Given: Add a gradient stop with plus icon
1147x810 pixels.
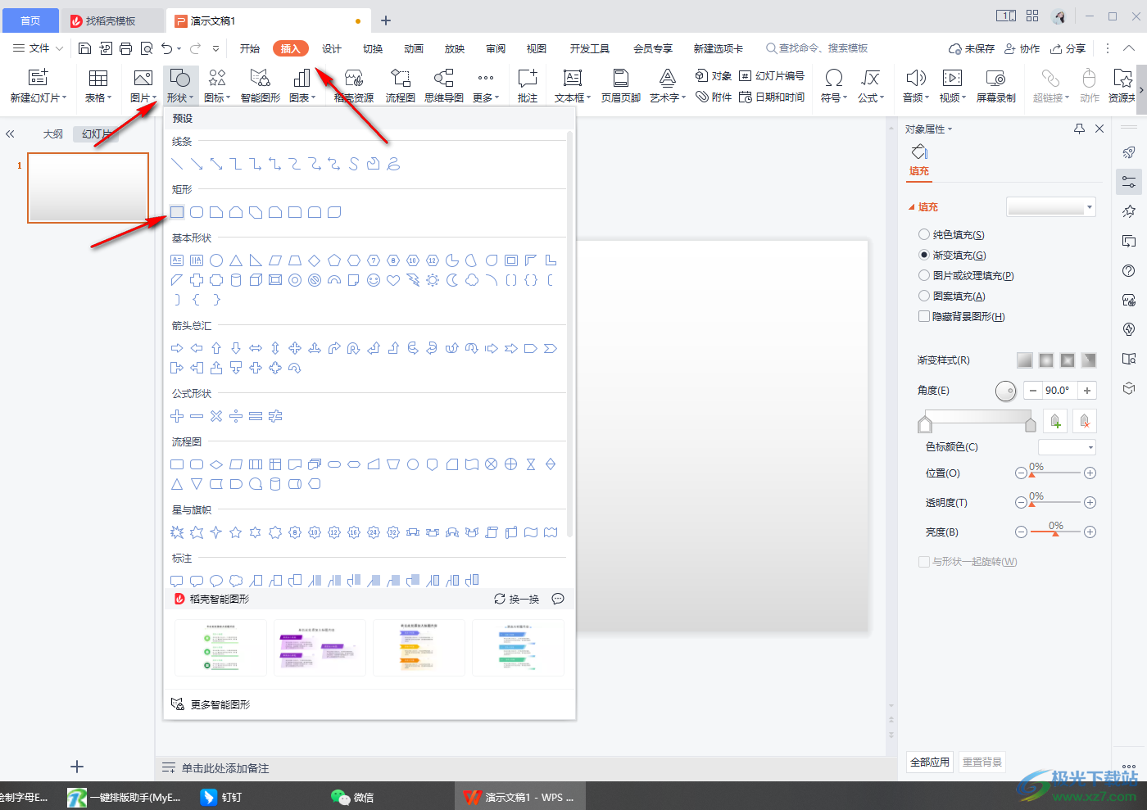Looking at the screenshot, I should tap(1055, 421).
